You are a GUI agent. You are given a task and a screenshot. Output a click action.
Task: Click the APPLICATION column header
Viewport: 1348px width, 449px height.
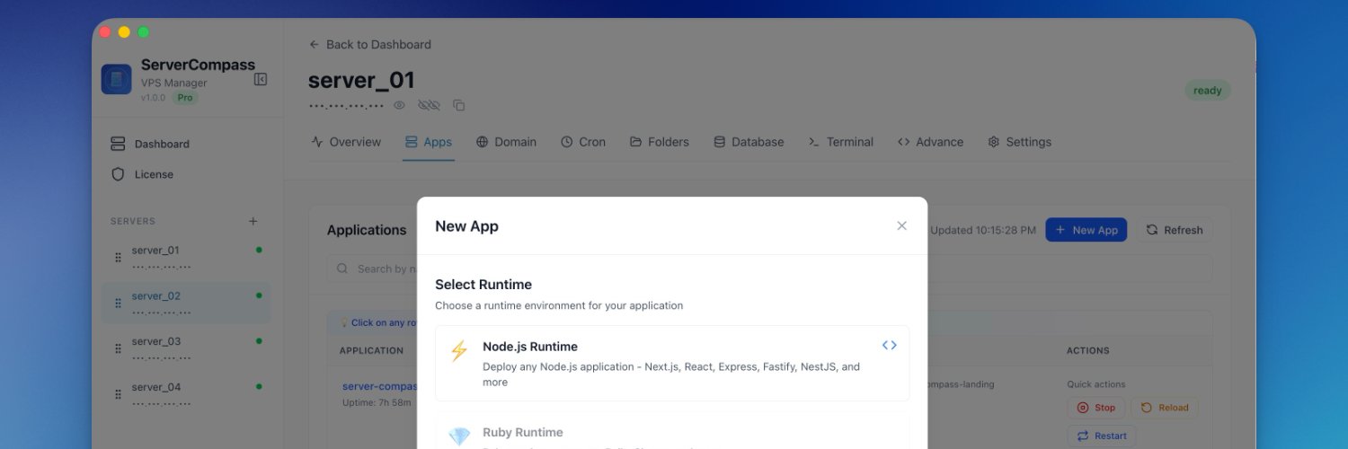[x=371, y=350]
